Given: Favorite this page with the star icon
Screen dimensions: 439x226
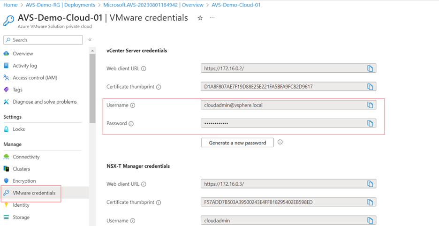Looking at the screenshot, I should (x=200, y=18).
